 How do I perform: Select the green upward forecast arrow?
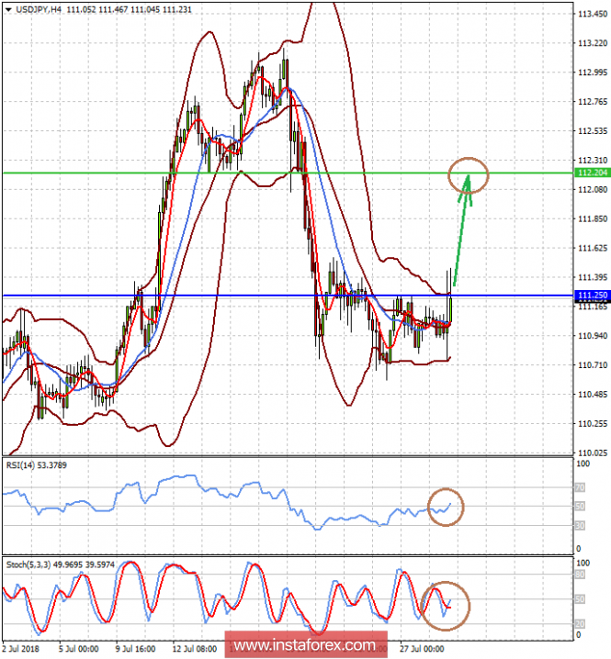pos(461,229)
